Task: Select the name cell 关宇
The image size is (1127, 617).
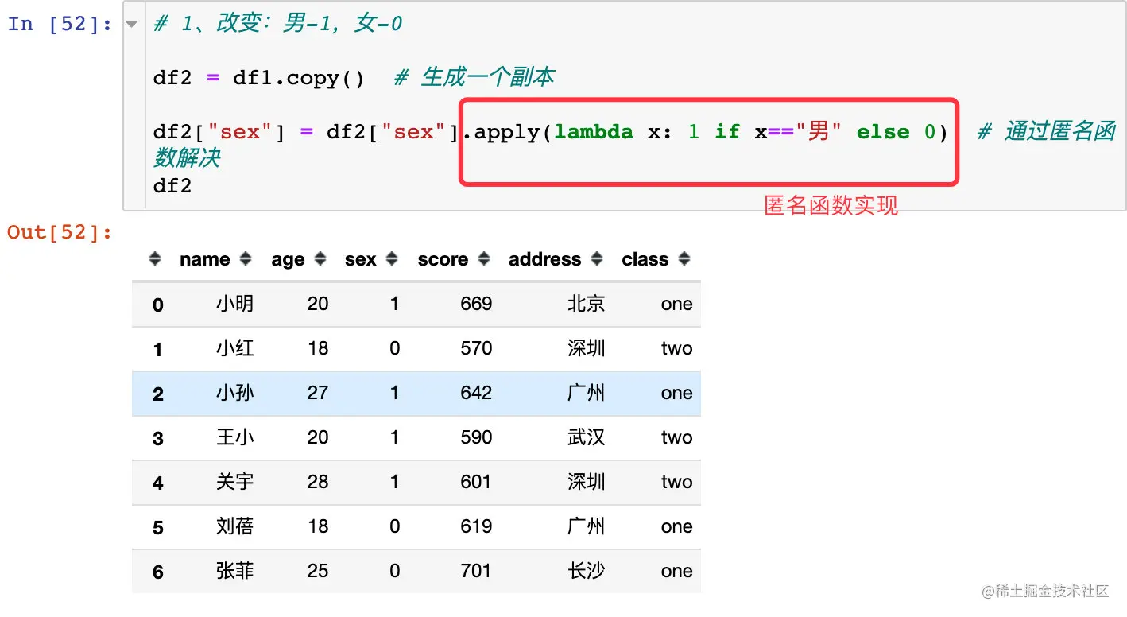Action: (234, 482)
